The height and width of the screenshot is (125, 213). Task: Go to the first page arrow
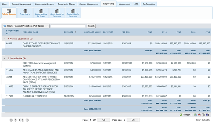click(x=11, y=120)
